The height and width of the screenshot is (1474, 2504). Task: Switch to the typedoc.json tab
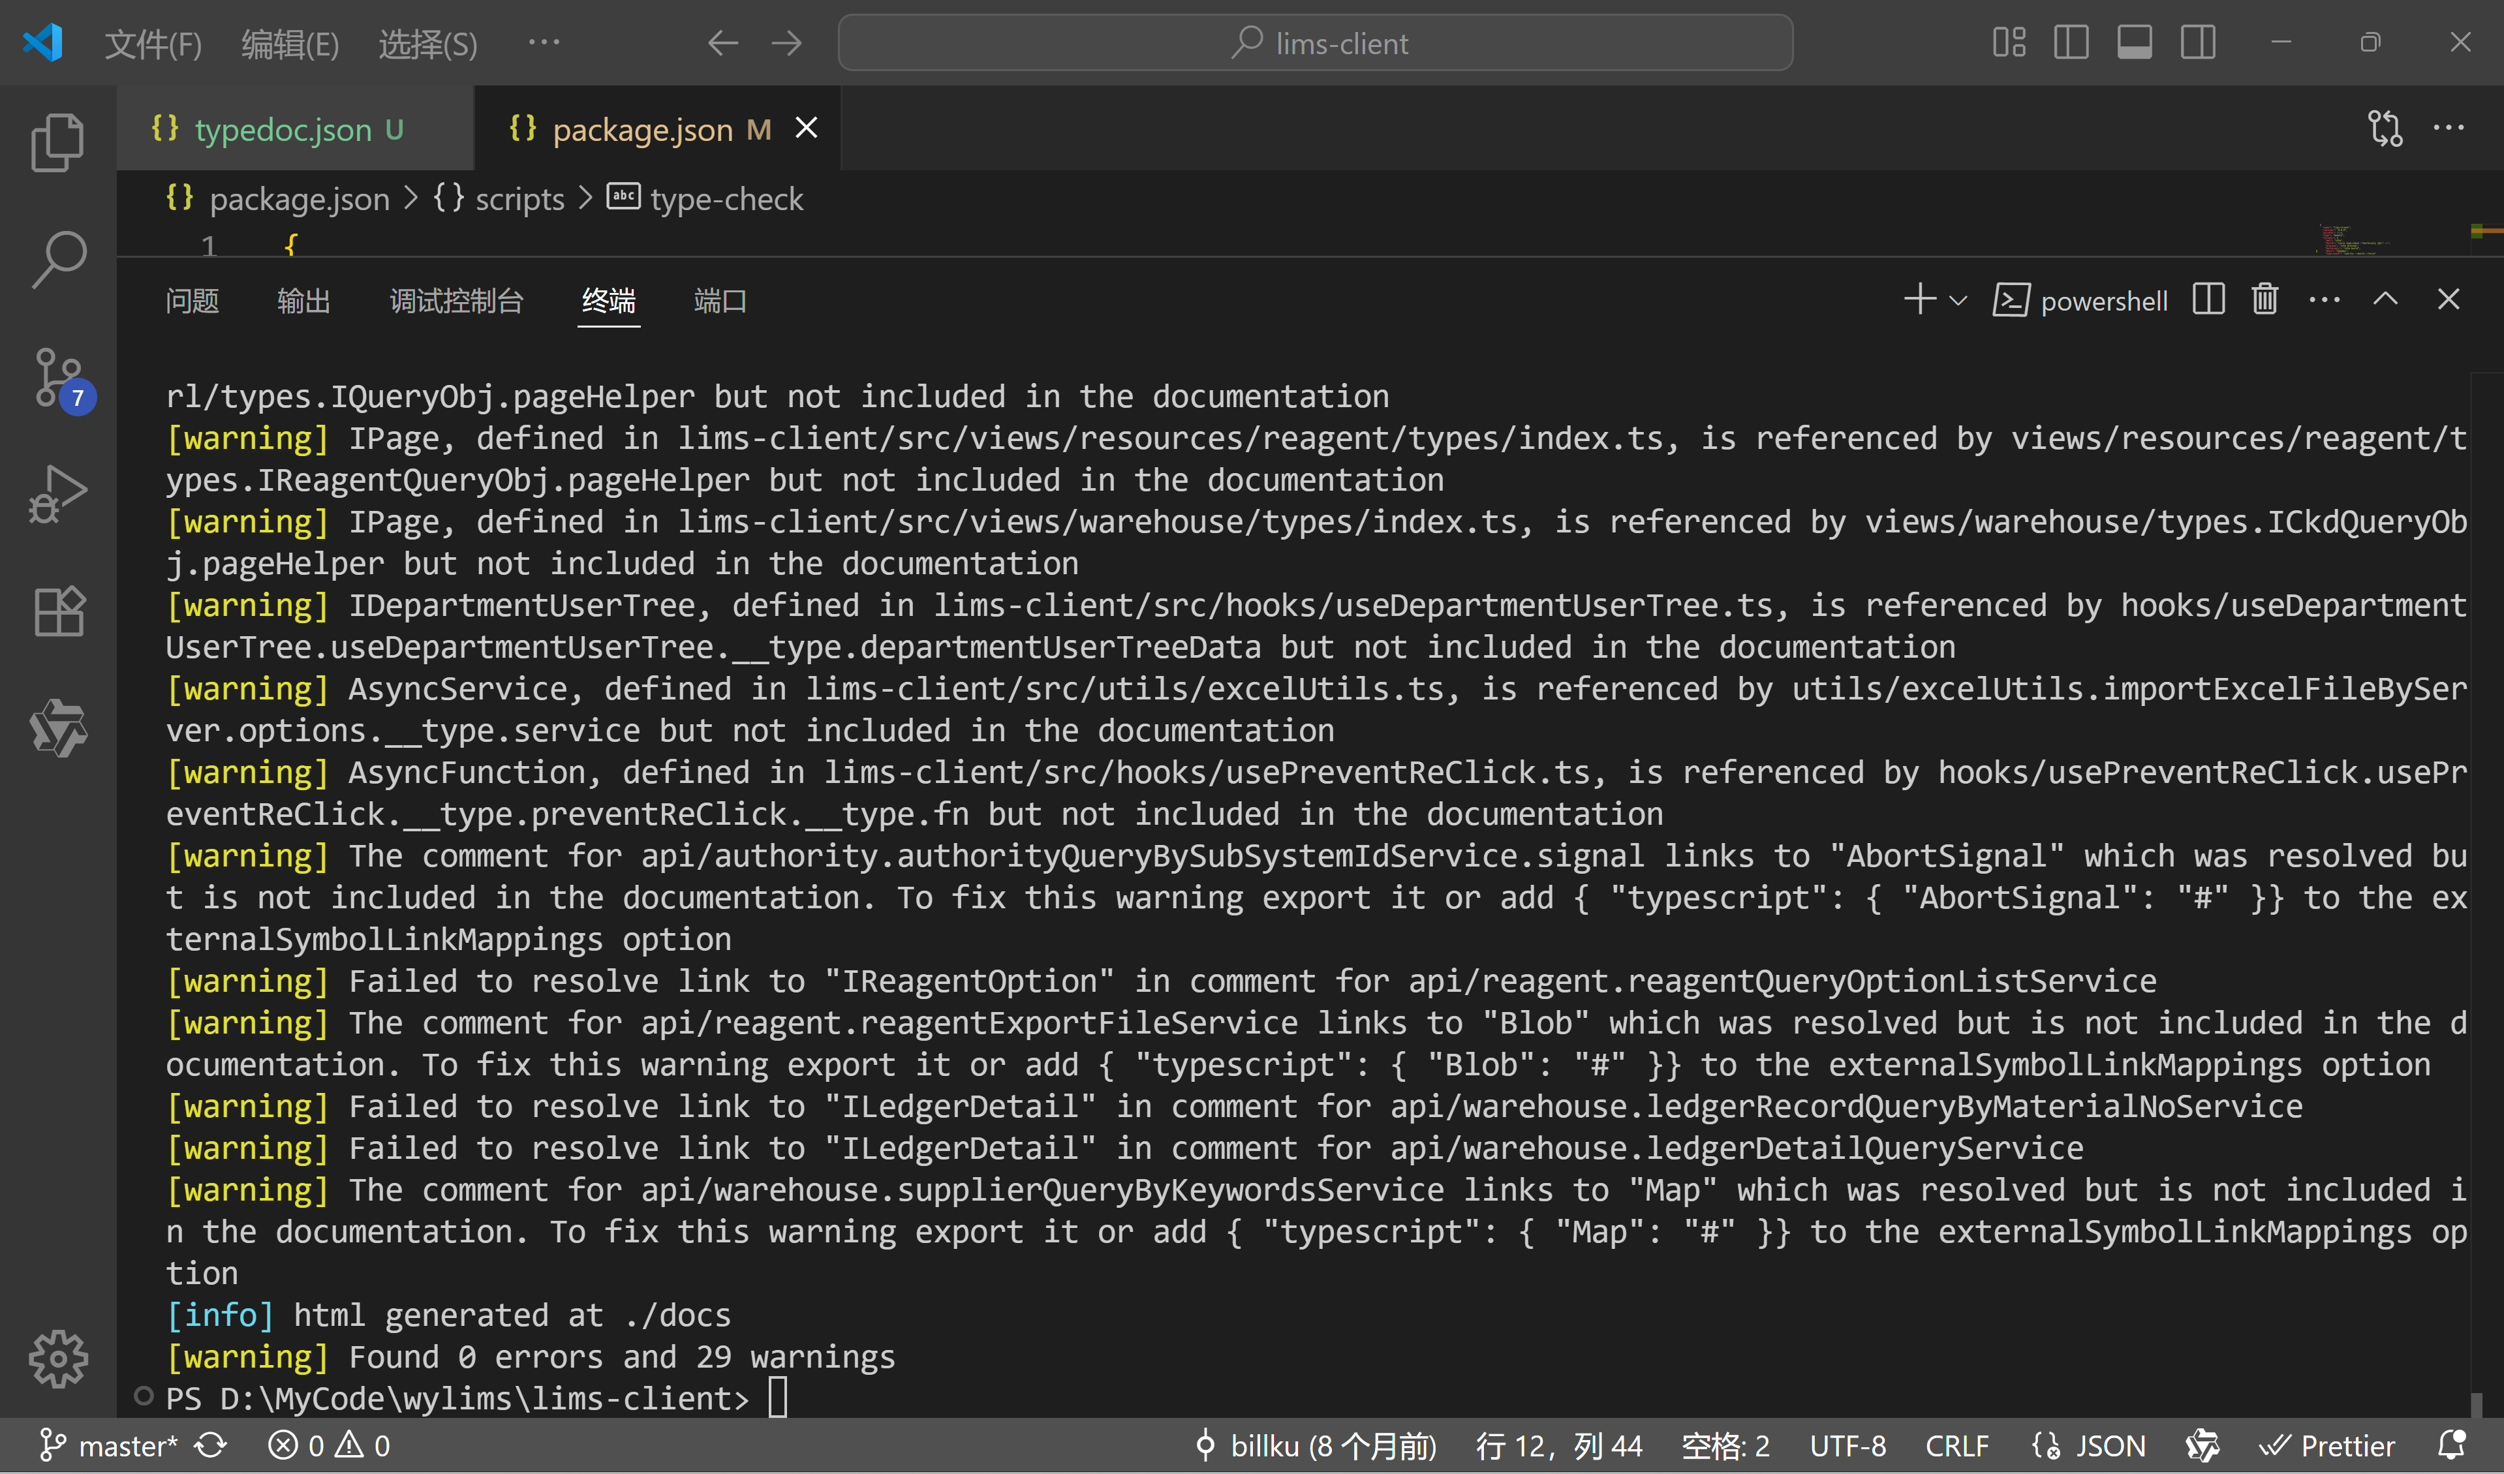(x=278, y=128)
